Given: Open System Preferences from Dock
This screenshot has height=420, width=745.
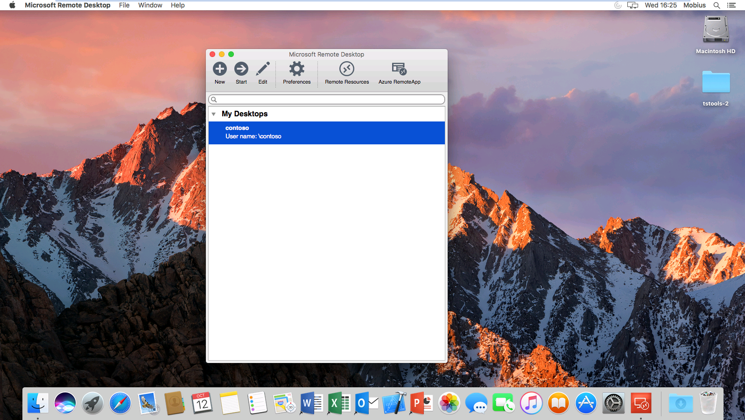Looking at the screenshot, I should (x=613, y=403).
